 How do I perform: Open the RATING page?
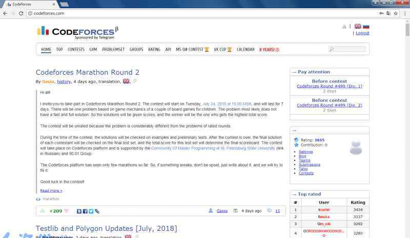pyautogui.click(x=154, y=49)
